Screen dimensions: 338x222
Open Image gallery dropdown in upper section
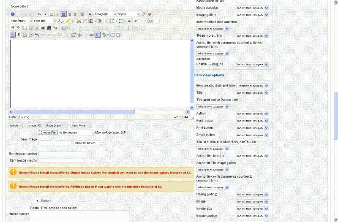click(x=252, y=15)
